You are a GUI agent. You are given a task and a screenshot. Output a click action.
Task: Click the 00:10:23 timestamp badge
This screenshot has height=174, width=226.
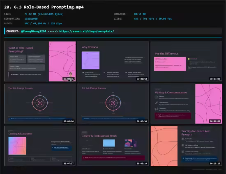point(215,163)
